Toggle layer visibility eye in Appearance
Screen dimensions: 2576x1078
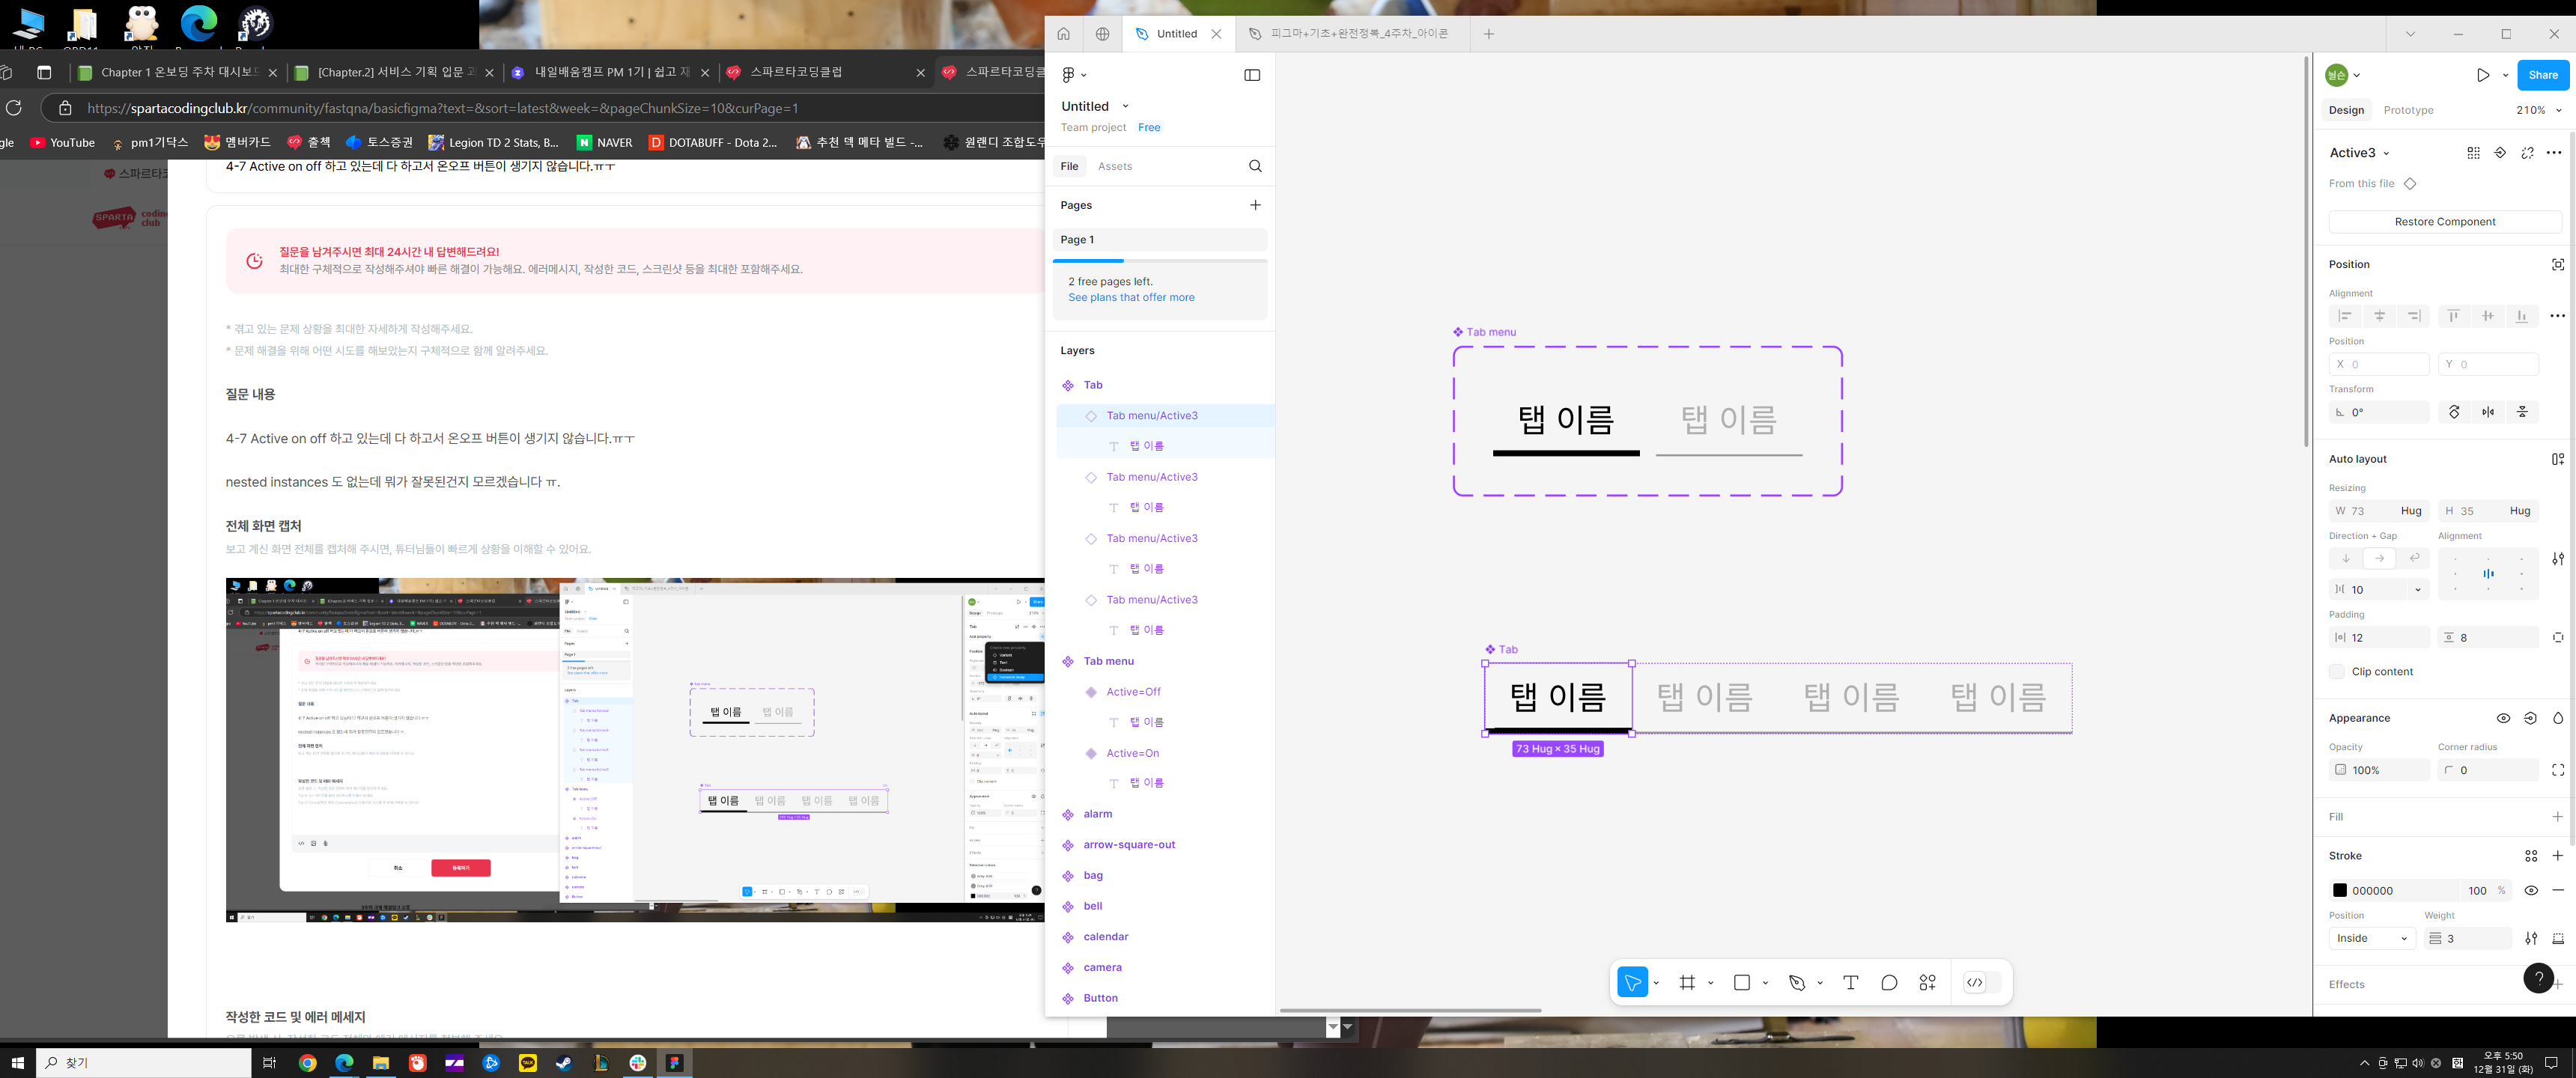click(x=2503, y=718)
